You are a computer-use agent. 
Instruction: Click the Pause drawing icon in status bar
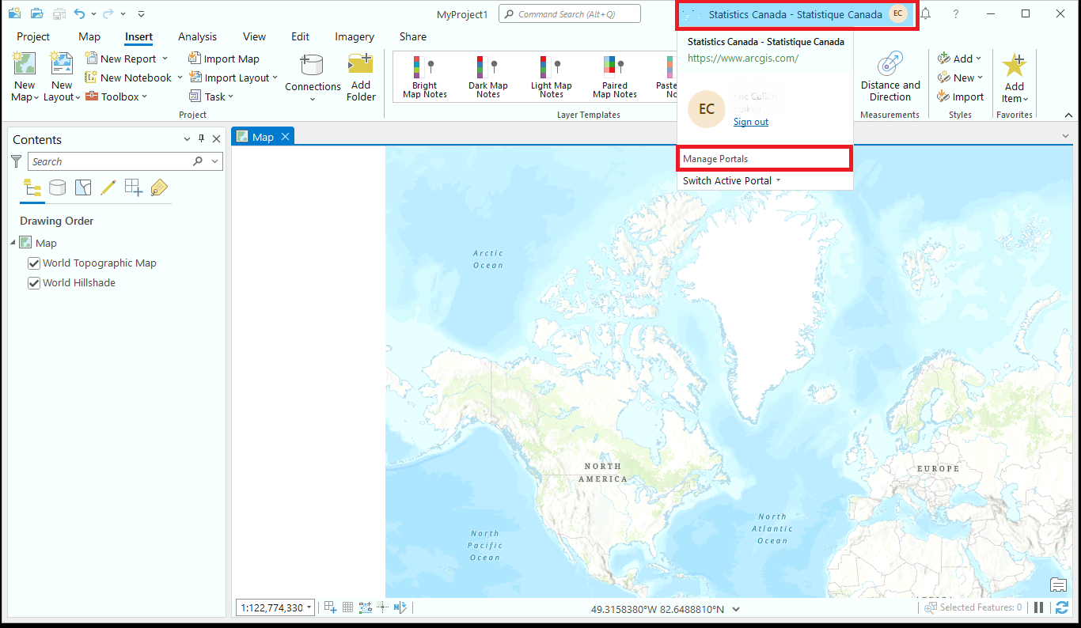coord(1039,607)
